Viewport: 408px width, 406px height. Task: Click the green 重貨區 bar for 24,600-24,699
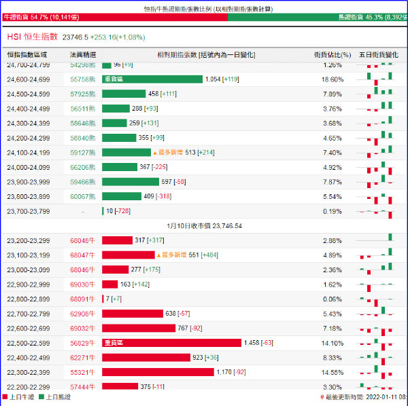(x=152, y=79)
